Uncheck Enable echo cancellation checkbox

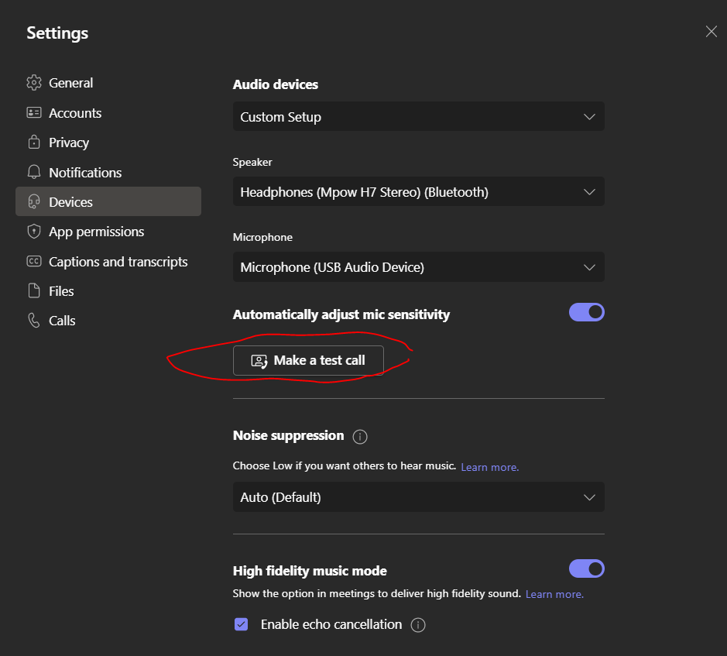(x=242, y=624)
